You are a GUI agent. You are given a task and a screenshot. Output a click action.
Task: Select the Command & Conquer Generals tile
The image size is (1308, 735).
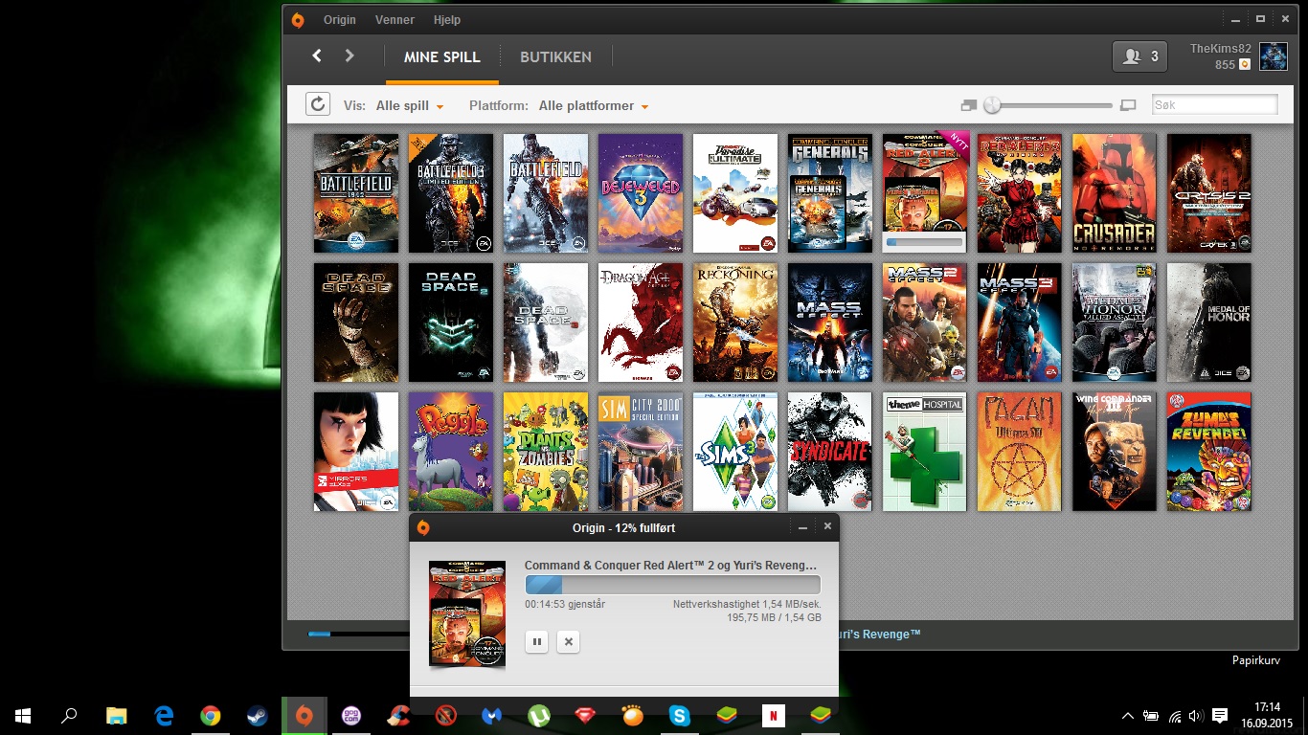click(830, 193)
